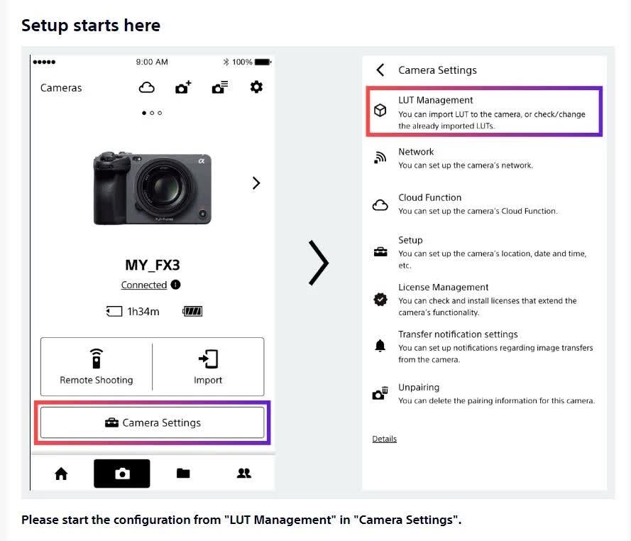Open the folder tab in bottom bar

tap(183, 473)
